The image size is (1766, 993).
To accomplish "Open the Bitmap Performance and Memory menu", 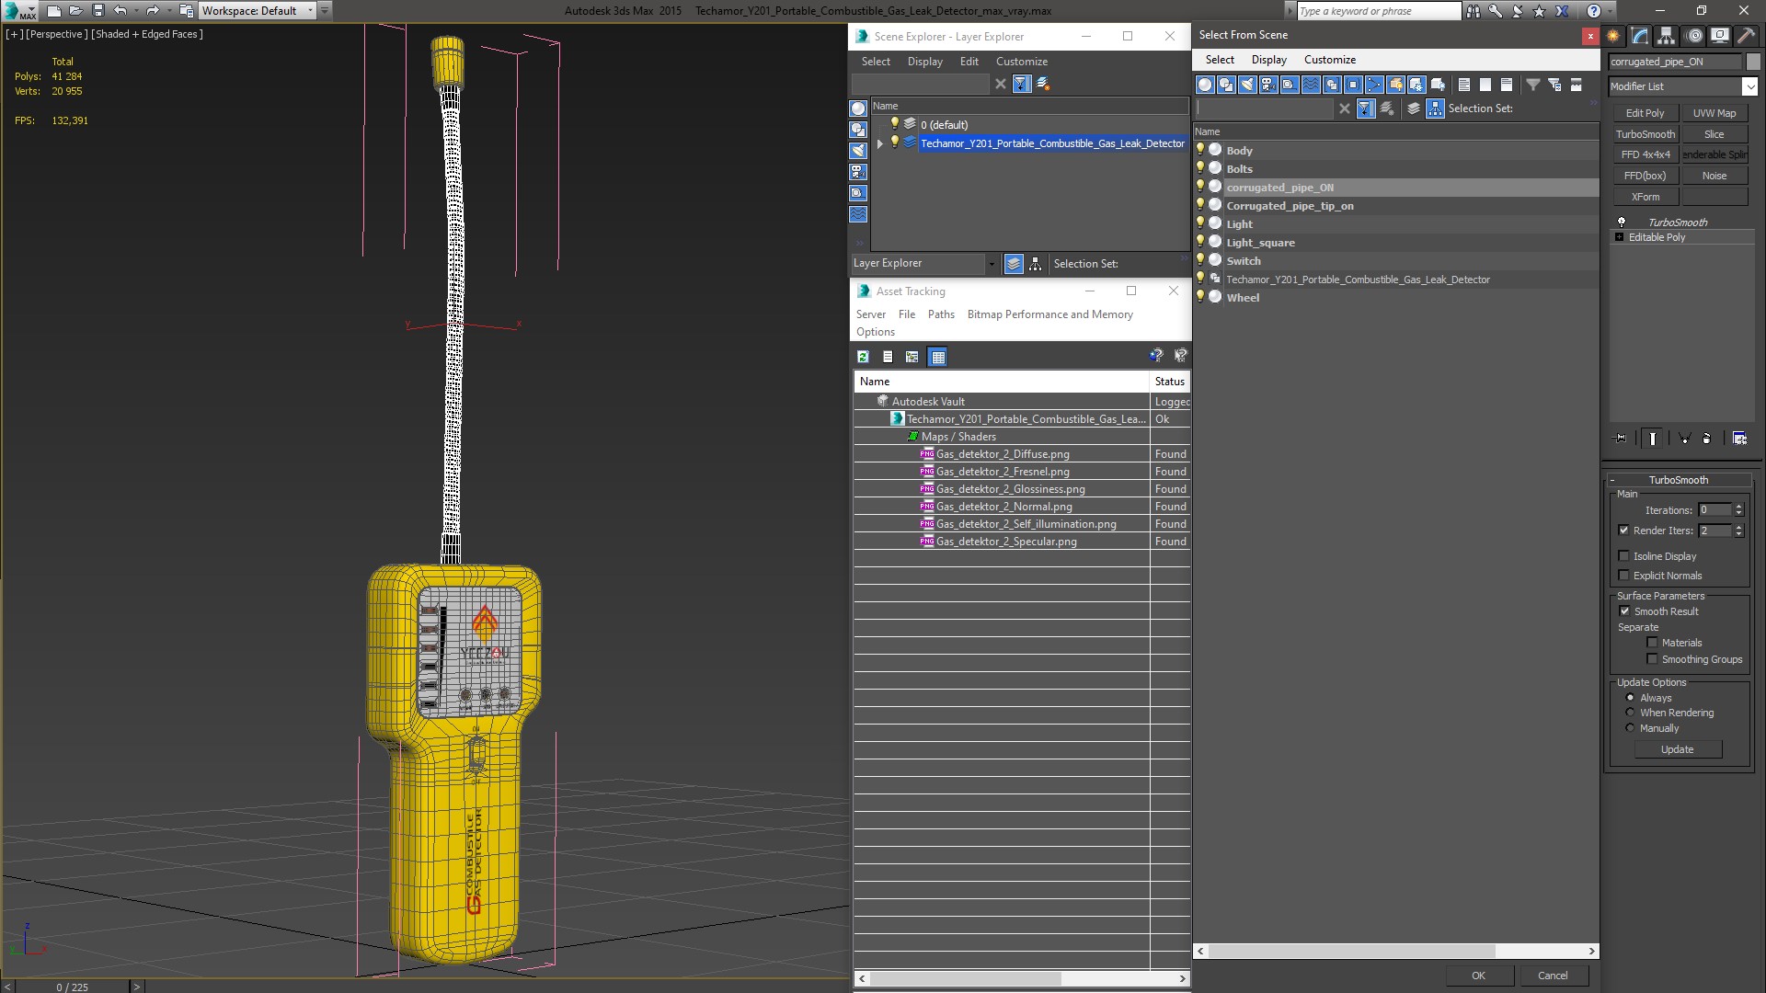I will (1049, 314).
